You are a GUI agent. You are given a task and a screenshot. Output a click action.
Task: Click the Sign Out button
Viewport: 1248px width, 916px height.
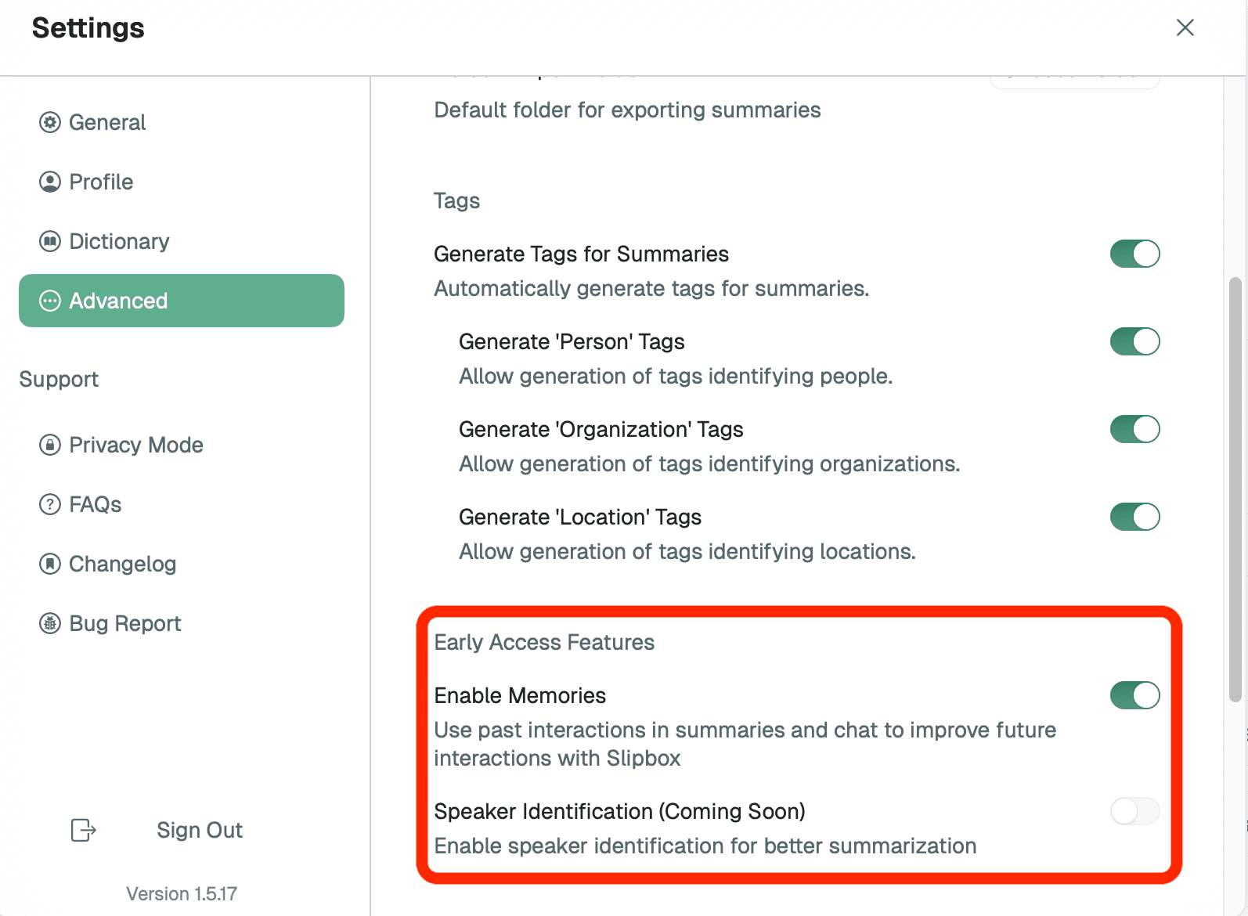[x=199, y=830]
